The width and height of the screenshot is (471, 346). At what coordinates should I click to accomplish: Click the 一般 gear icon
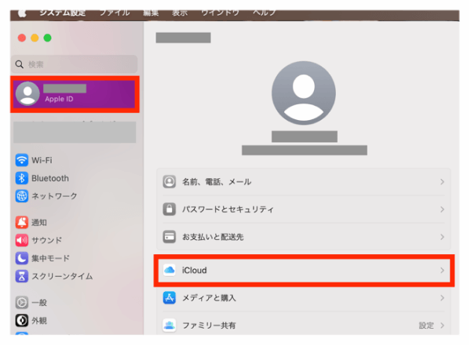click(22, 302)
